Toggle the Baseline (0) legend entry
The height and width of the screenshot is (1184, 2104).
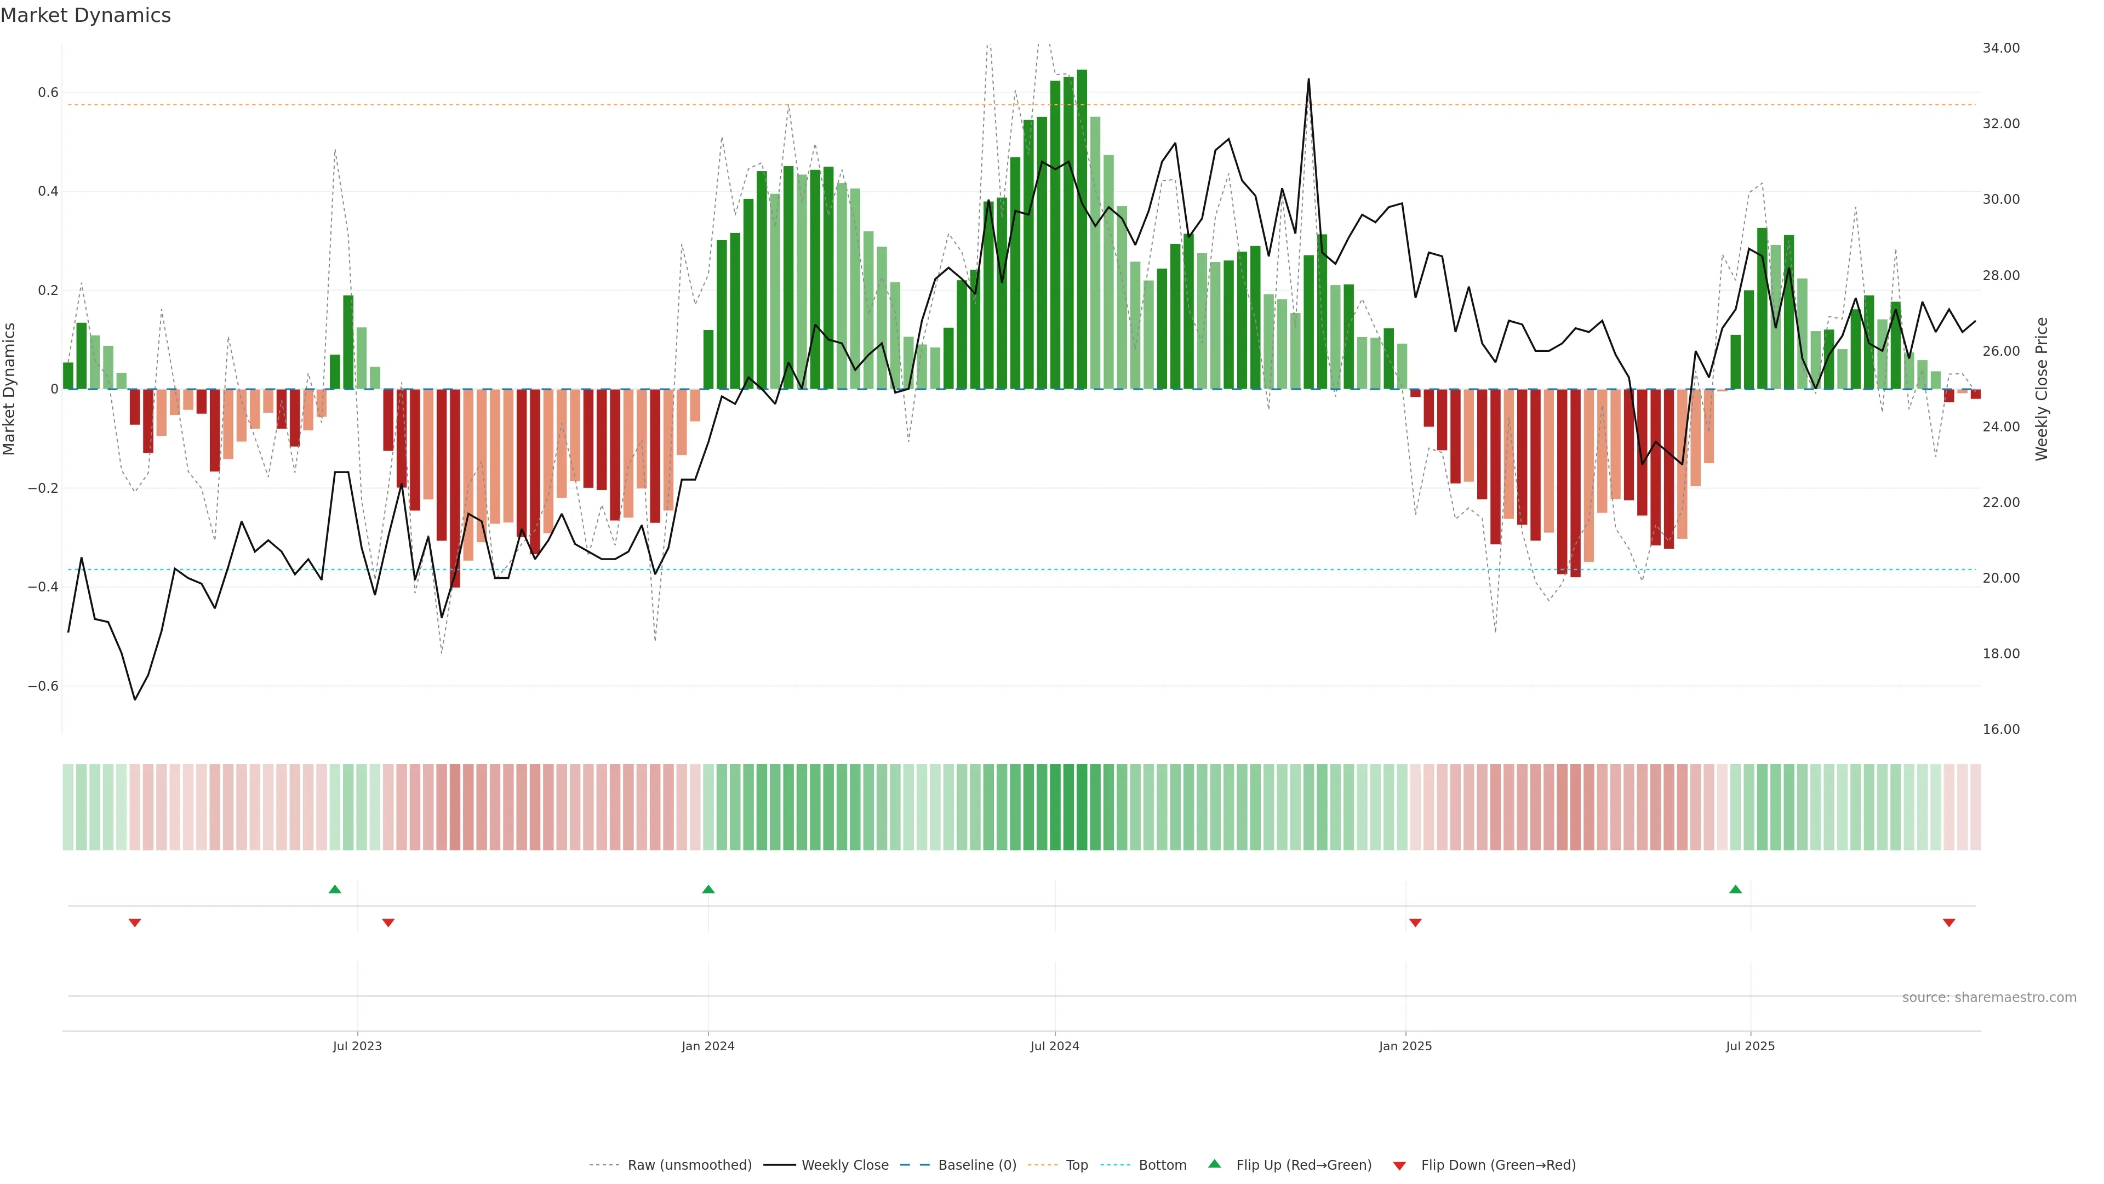tap(977, 1165)
